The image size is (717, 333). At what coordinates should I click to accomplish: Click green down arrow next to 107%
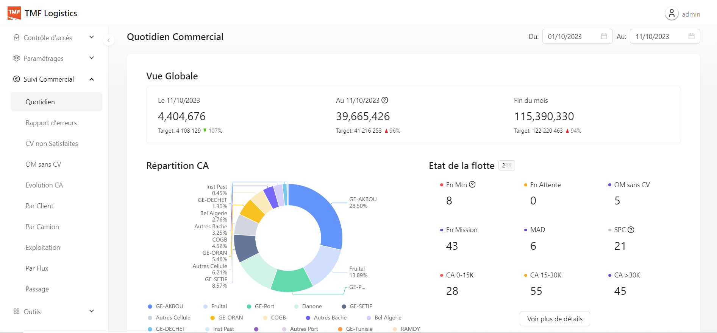[205, 130]
